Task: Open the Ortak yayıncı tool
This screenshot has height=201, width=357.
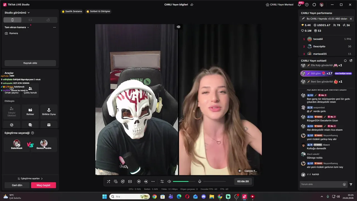Action: tap(11, 90)
